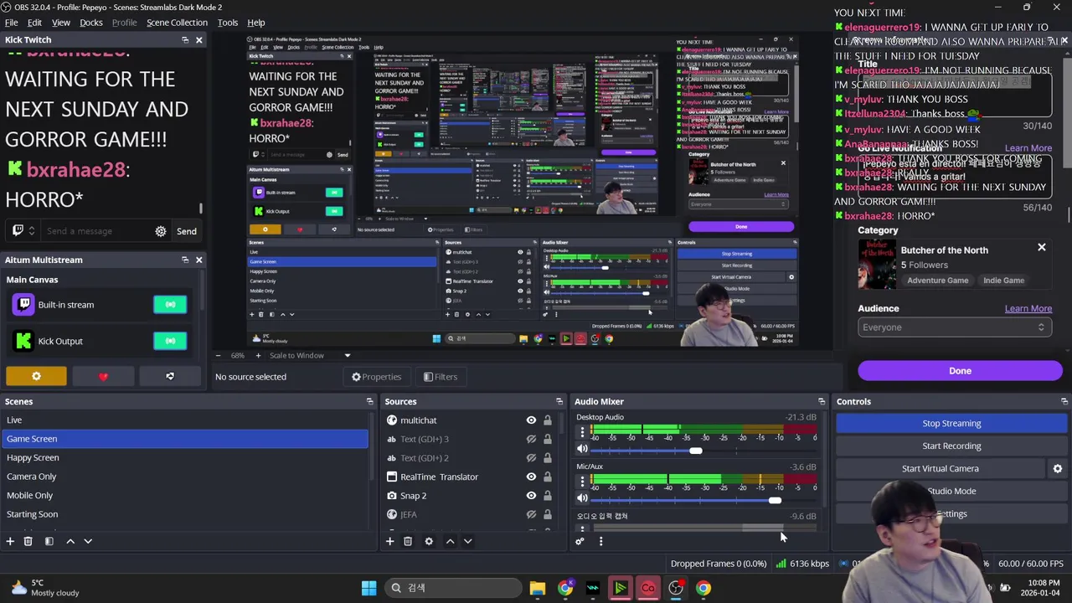The height and width of the screenshot is (603, 1072).
Task: Hide the RealTime Translator source
Action: [531, 477]
